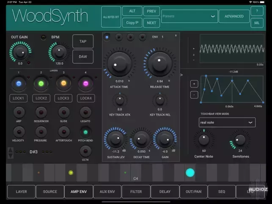Click the cyan note dot on touchbar
The image size is (272, 204).
(190, 173)
